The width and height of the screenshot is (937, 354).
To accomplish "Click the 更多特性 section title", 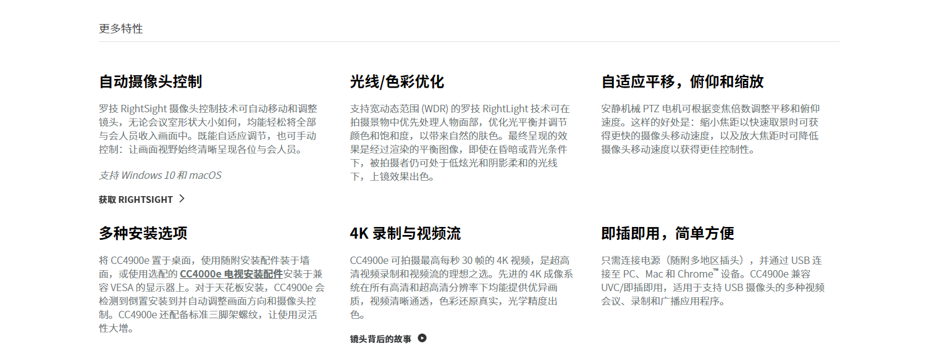I will pos(121,29).
